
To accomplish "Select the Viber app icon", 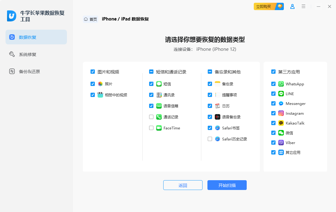I will tap(281, 143).
